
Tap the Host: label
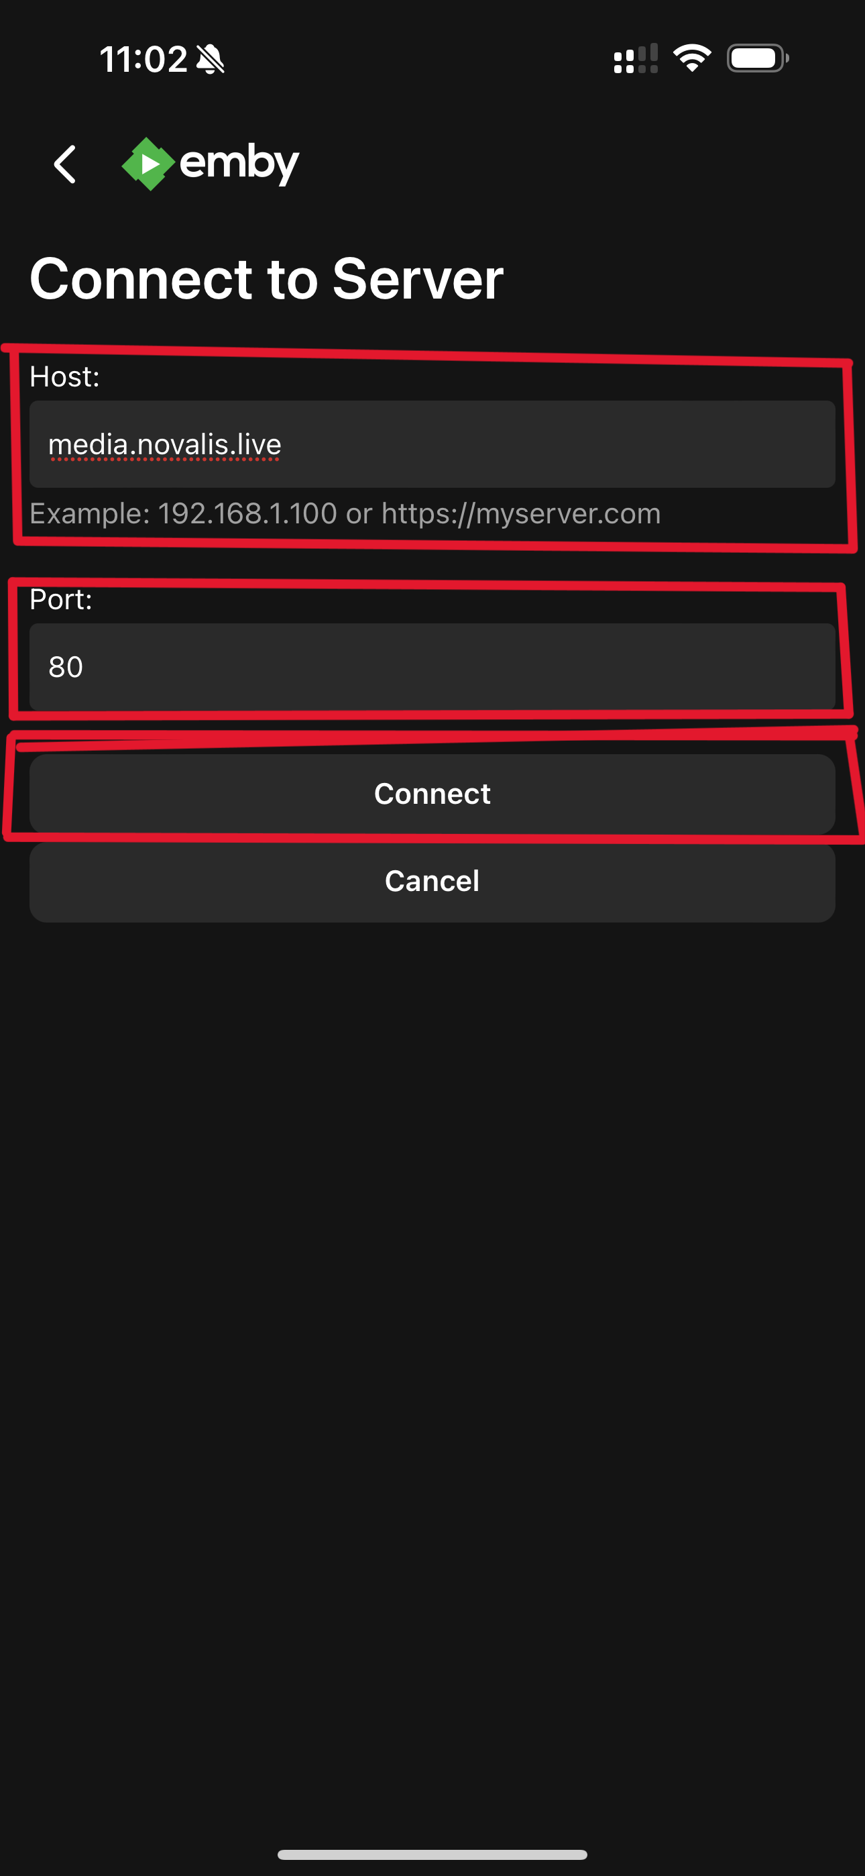click(65, 376)
